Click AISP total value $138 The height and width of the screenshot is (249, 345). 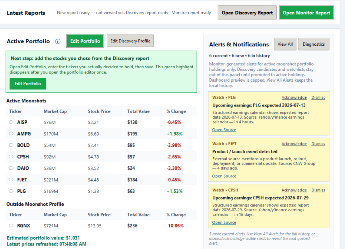tap(132, 122)
